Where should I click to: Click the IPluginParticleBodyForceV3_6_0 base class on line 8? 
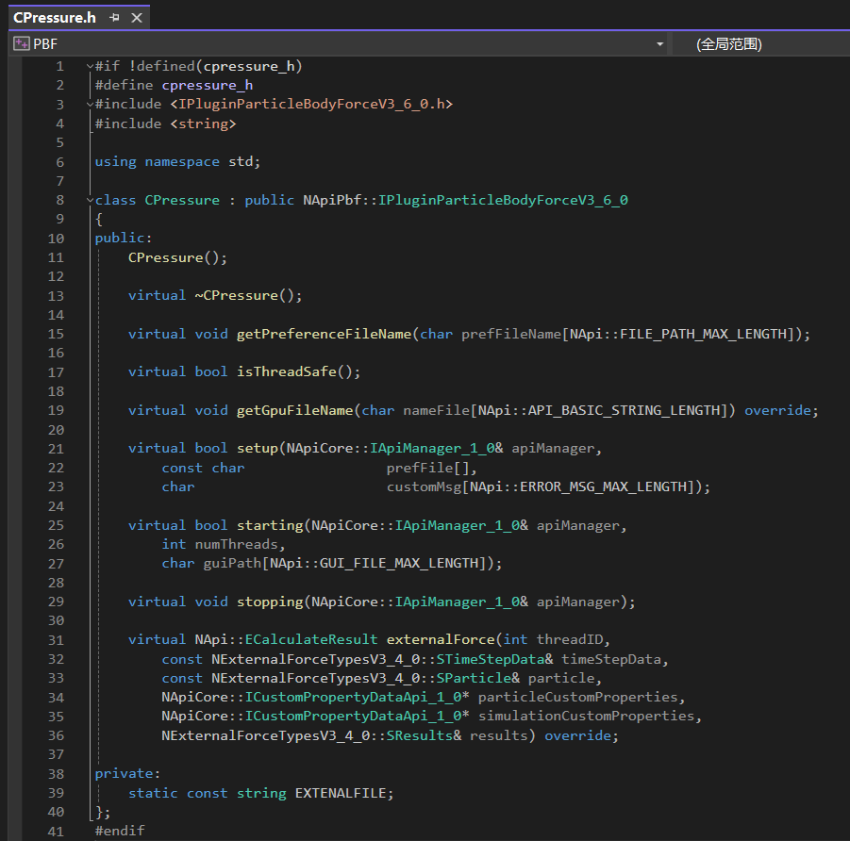coord(503,200)
